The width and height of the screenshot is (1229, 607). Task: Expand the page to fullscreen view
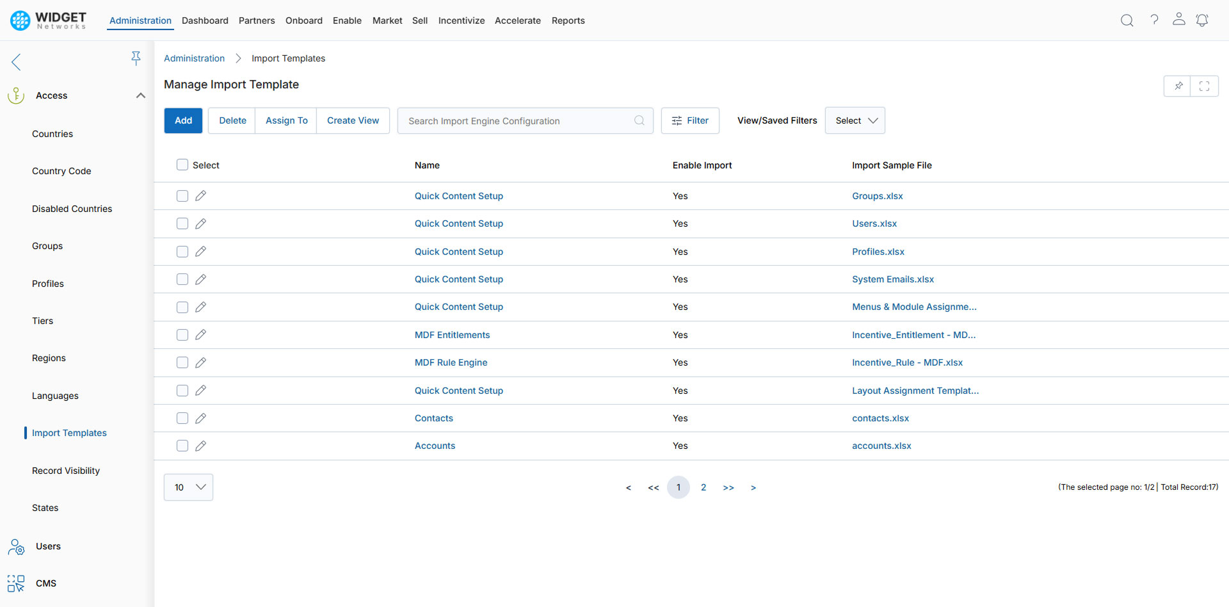(x=1205, y=86)
